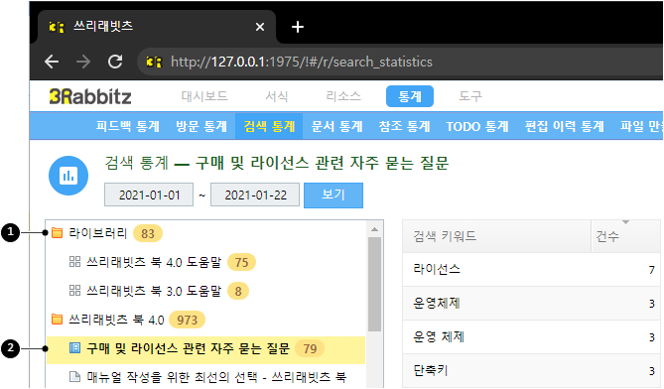Click the start date field 2021-01-01
Viewport: 664px width, 389px height.
click(x=149, y=195)
